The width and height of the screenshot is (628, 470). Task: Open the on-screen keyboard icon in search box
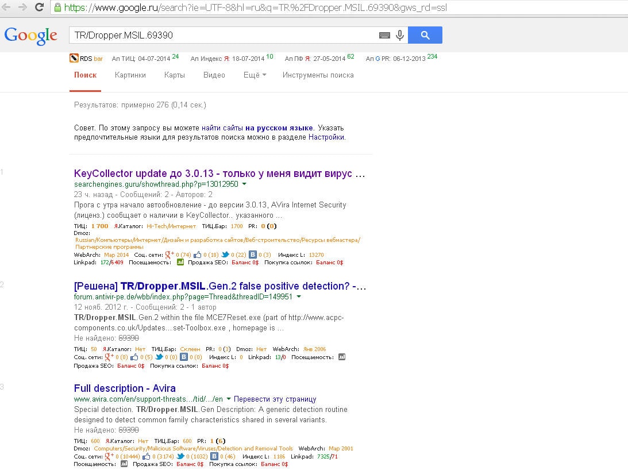[384, 35]
